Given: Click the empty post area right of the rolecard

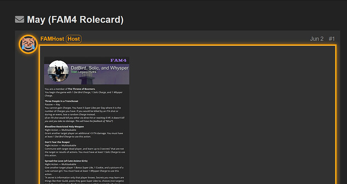Looking at the screenshot, I should point(232,115).
